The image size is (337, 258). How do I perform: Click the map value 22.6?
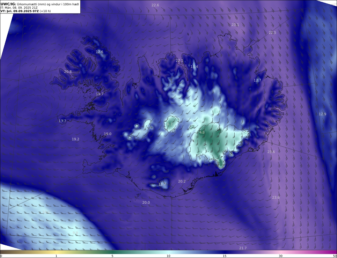[155, 5]
